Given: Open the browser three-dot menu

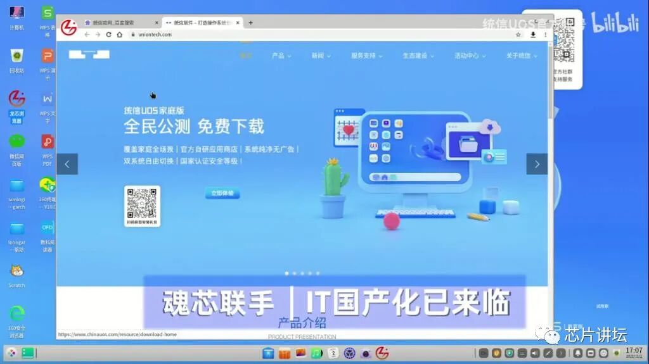Looking at the screenshot, I should click(545, 35).
